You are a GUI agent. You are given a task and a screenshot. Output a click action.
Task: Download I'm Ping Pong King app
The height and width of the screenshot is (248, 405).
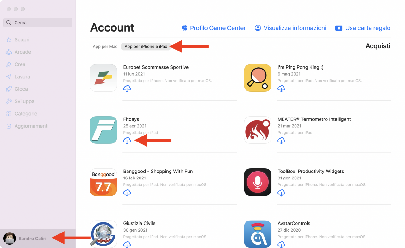coord(281,88)
